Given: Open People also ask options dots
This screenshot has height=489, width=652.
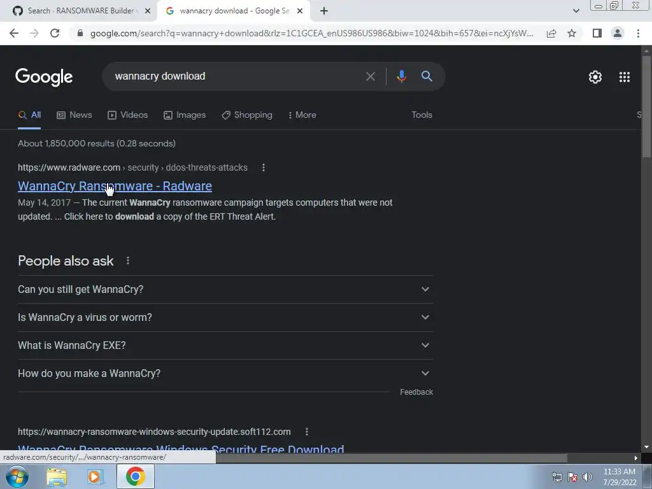Looking at the screenshot, I should [x=127, y=260].
